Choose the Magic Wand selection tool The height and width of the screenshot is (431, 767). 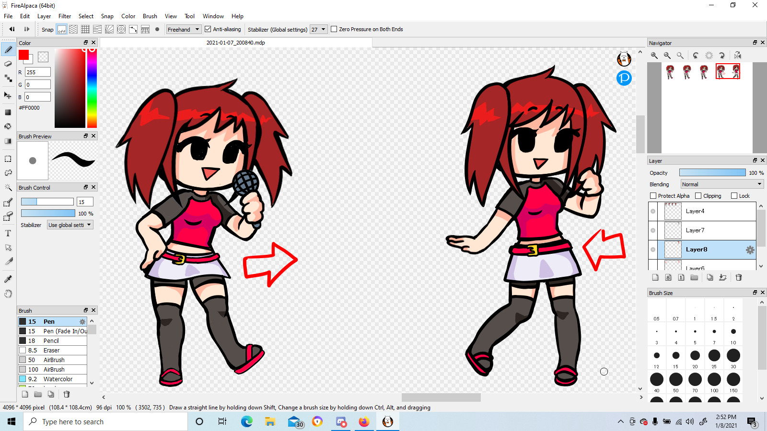point(8,187)
